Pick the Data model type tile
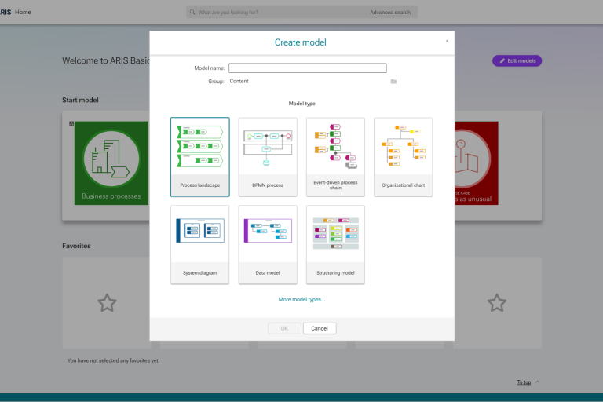This screenshot has width=603, height=402. 268,245
